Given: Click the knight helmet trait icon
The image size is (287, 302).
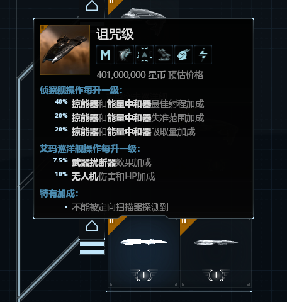Looking at the screenshot, I should 183,55.
